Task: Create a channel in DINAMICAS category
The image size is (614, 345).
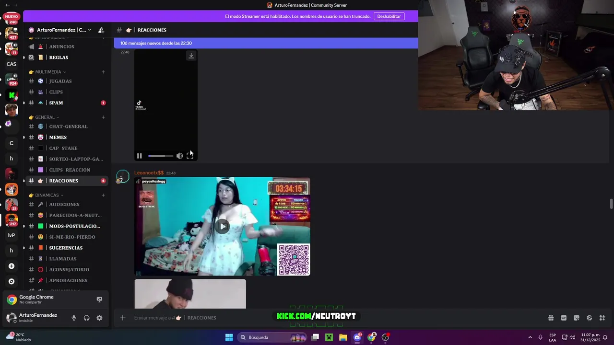Action: [103, 195]
